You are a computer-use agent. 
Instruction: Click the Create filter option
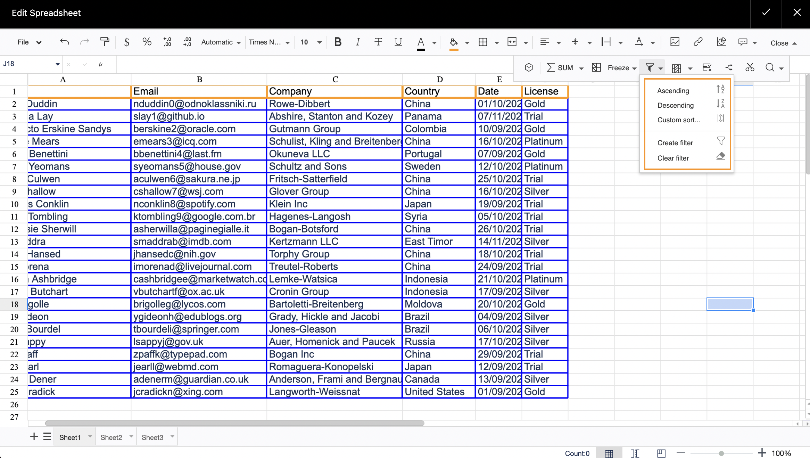(675, 143)
